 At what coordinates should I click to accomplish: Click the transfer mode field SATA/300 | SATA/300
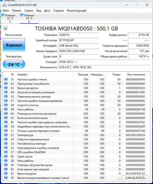click(x=79, y=51)
